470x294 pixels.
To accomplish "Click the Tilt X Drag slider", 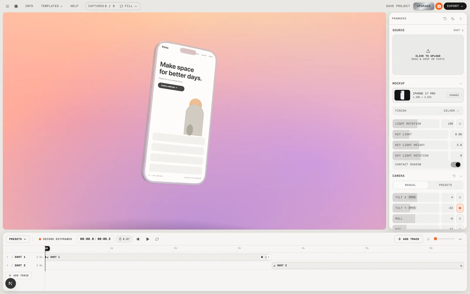I will pyautogui.click(x=416, y=197).
